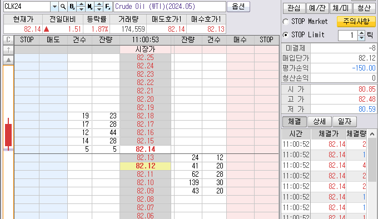Click the left STOP column header
The height and width of the screenshot is (219, 378).
pos(27,40)
